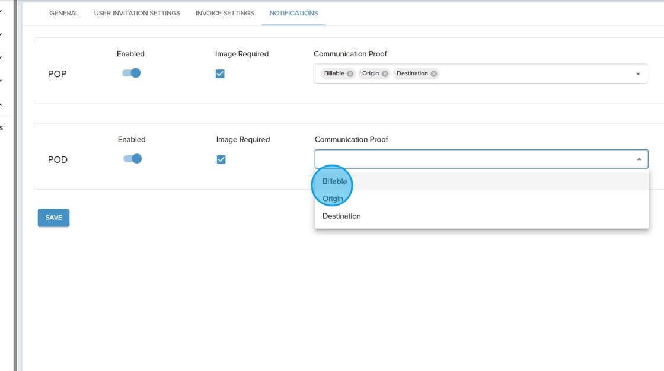Remove the Billable chip from POP proof
This screenshot has height=371, width=664.
point(350,74)
